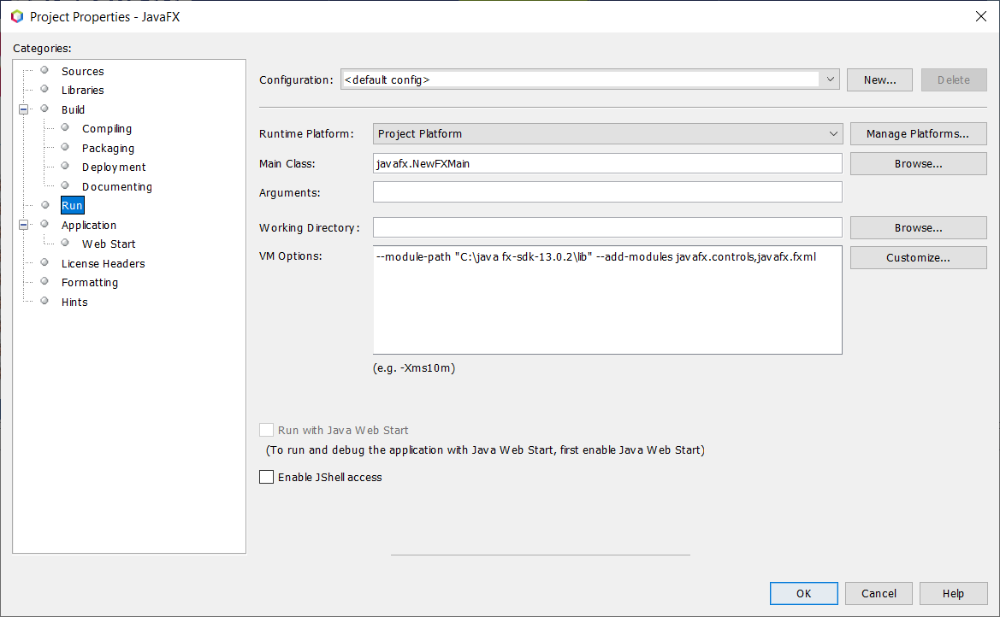
Task: Open the Help button
Action: tap(953, 593)
